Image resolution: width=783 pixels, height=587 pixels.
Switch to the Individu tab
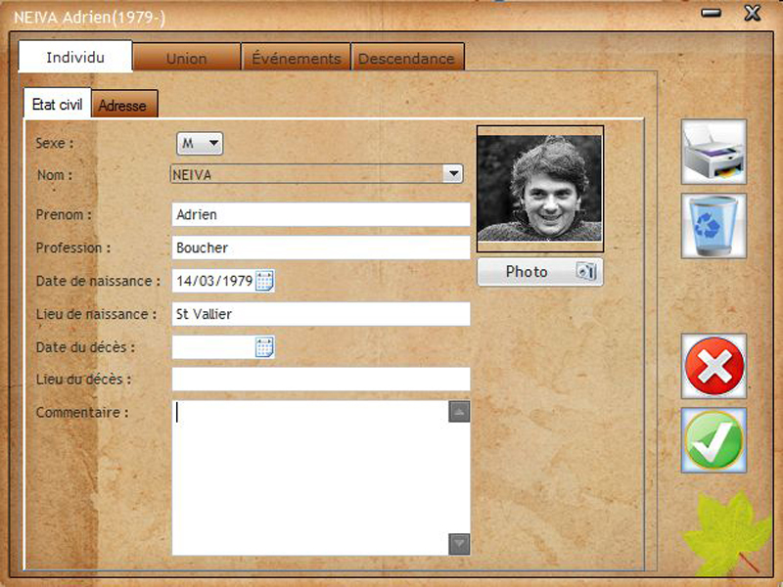[x=75, y=57]
